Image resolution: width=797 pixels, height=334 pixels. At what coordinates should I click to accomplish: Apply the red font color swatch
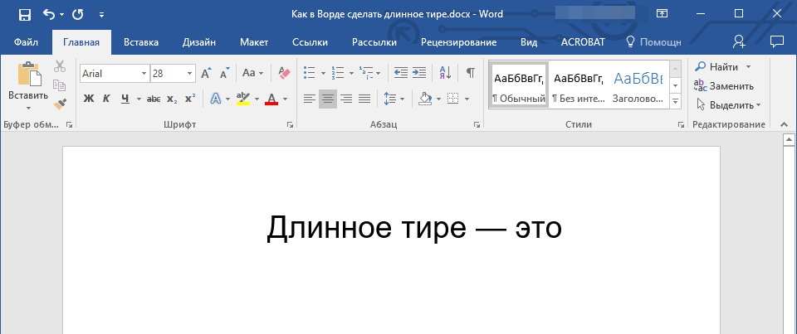(x=271, y=99)
